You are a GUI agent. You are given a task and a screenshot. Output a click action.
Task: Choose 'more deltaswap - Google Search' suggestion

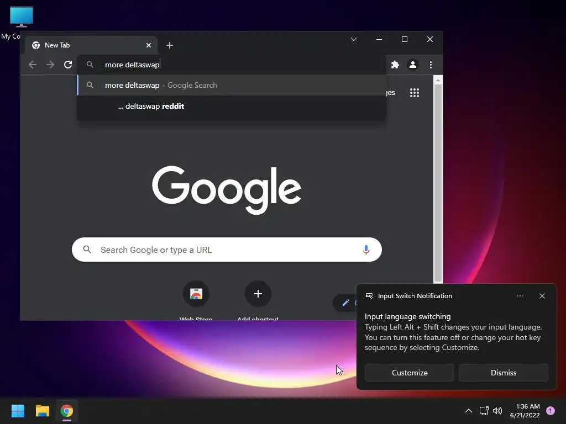click(x=232, y=85)
